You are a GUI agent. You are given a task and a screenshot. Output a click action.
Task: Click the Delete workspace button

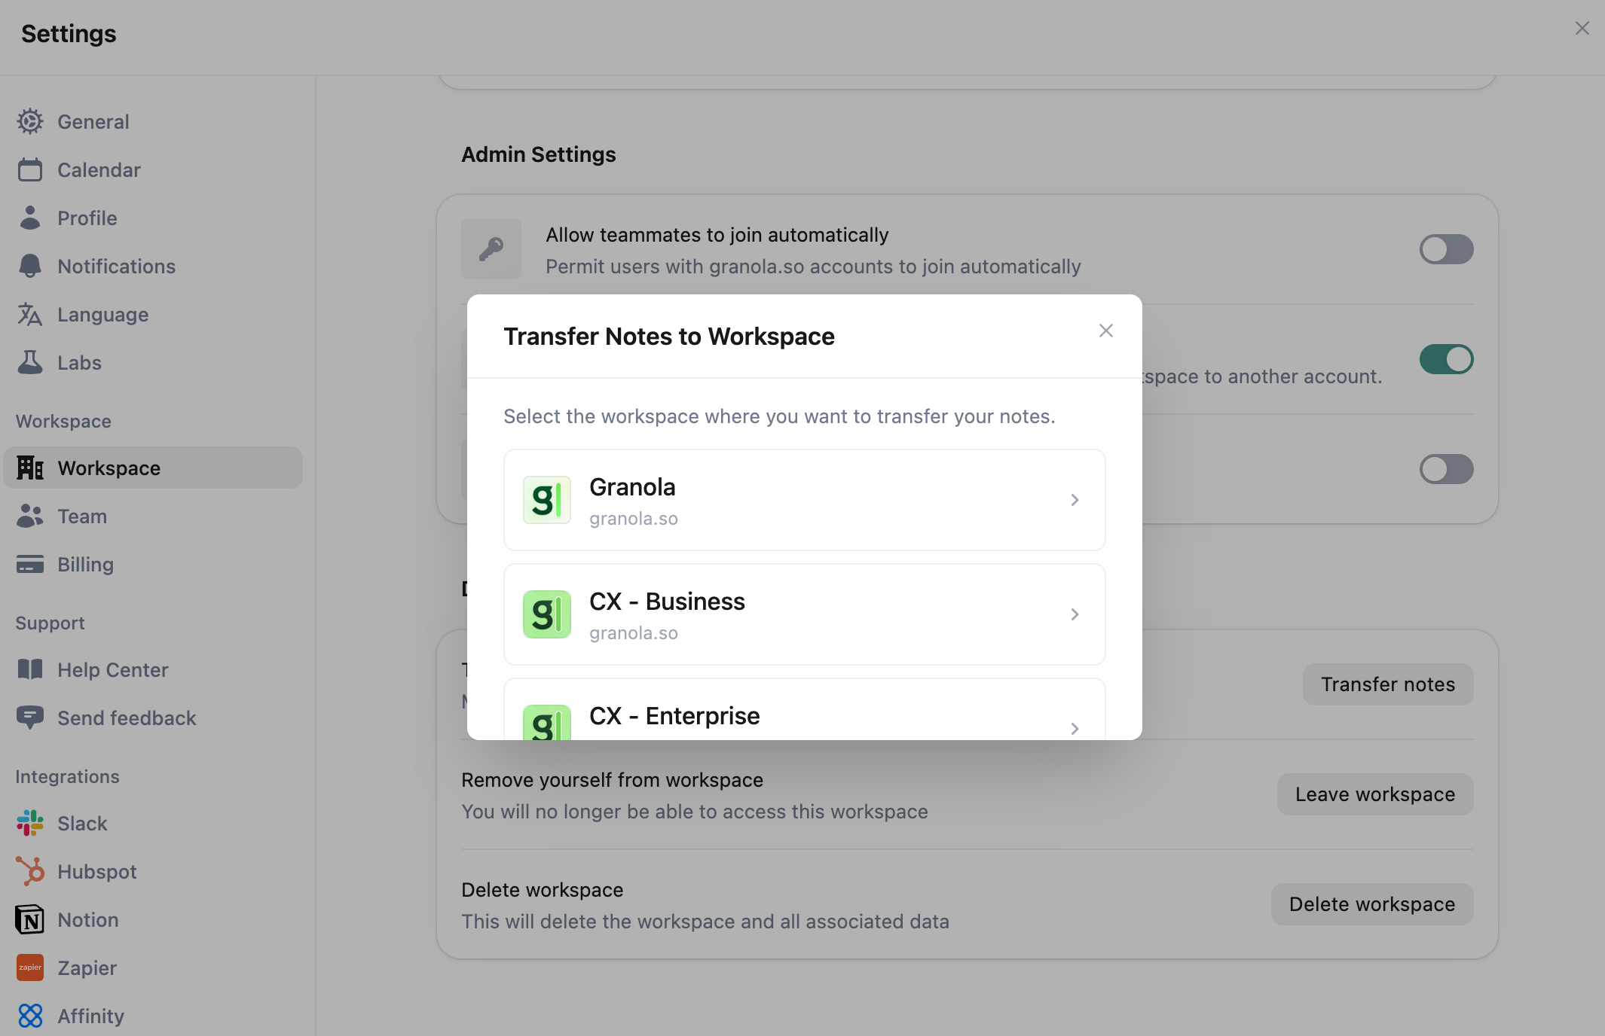[x=1371, y=903]
